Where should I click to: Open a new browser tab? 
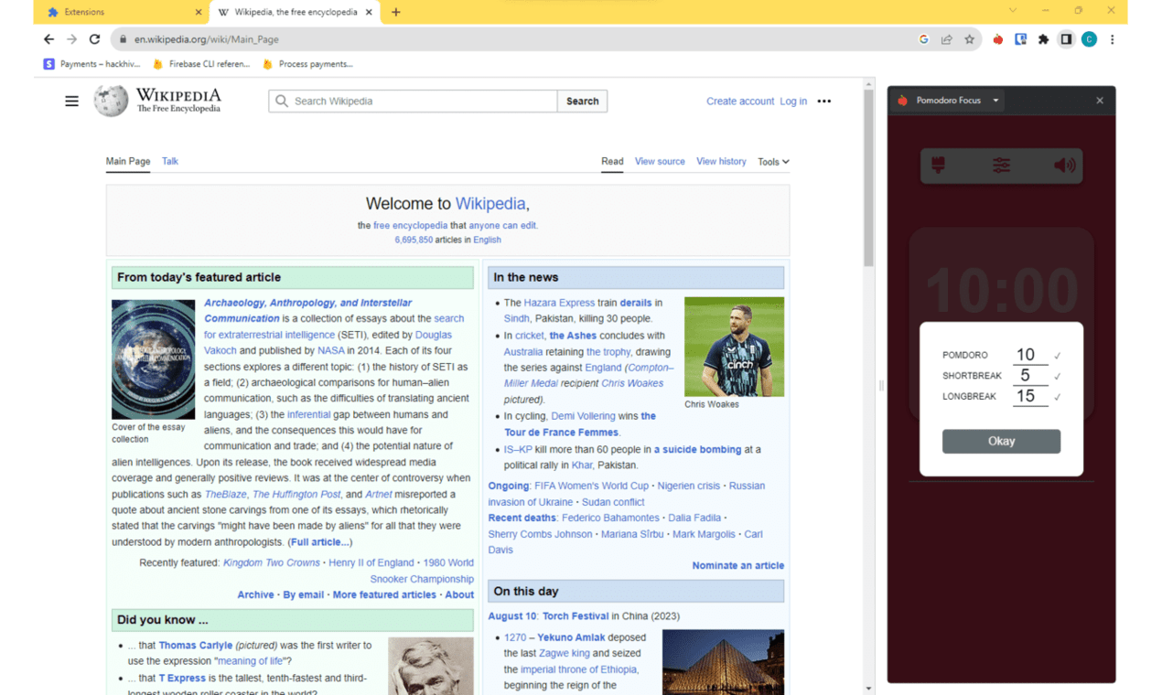coord(395,12)
